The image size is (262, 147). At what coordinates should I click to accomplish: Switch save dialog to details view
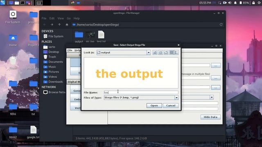[176, 53]
